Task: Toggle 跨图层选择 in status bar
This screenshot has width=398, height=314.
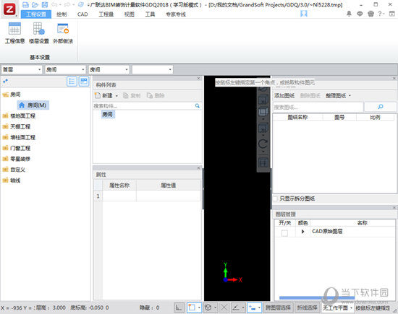Action: click(x=278, y=308)
